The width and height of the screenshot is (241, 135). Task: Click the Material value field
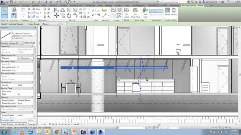(x=25, y=58)
